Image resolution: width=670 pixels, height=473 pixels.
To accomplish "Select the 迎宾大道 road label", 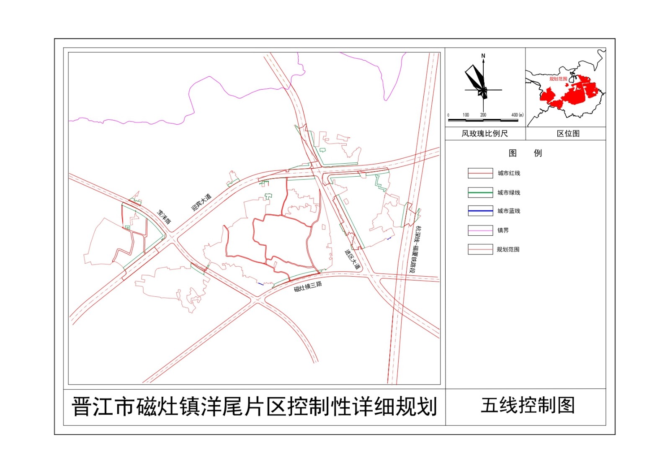I will pyautogui.click(x=201, y=202).
